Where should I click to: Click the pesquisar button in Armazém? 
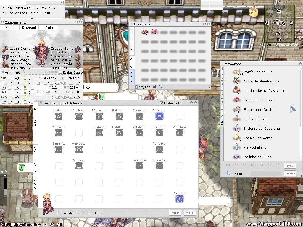[290, 173]
